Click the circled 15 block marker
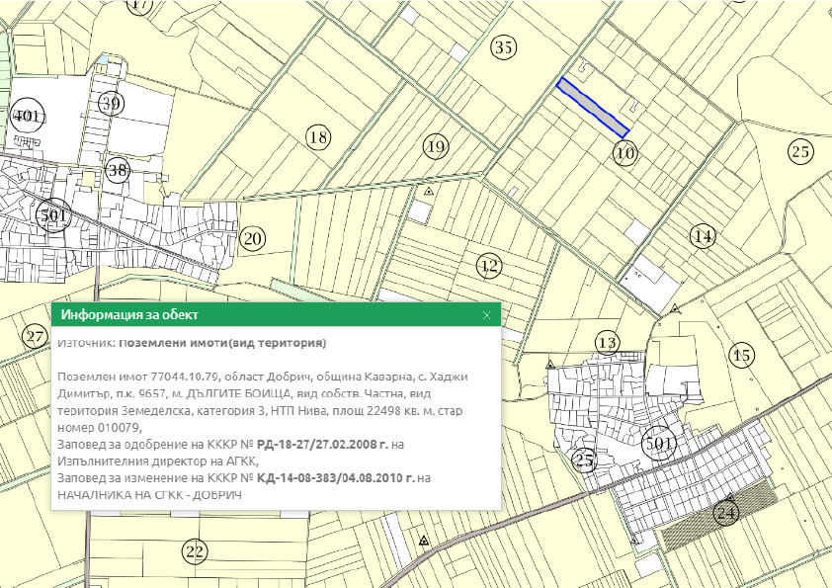832x588 pixels. coord(741,355)
